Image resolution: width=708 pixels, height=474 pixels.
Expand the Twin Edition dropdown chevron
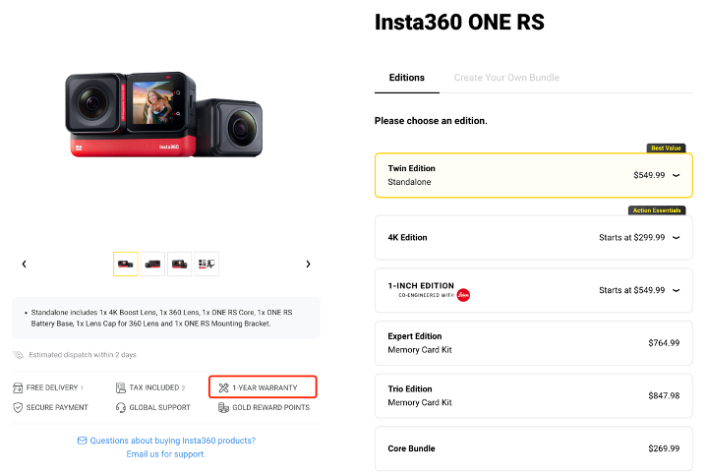[677, 175]
